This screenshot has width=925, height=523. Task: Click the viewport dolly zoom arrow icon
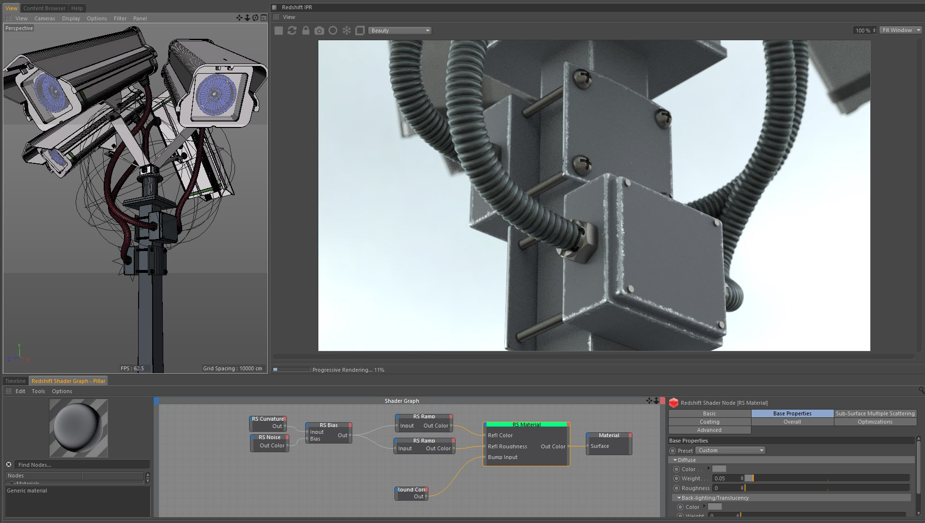(247, 18)
